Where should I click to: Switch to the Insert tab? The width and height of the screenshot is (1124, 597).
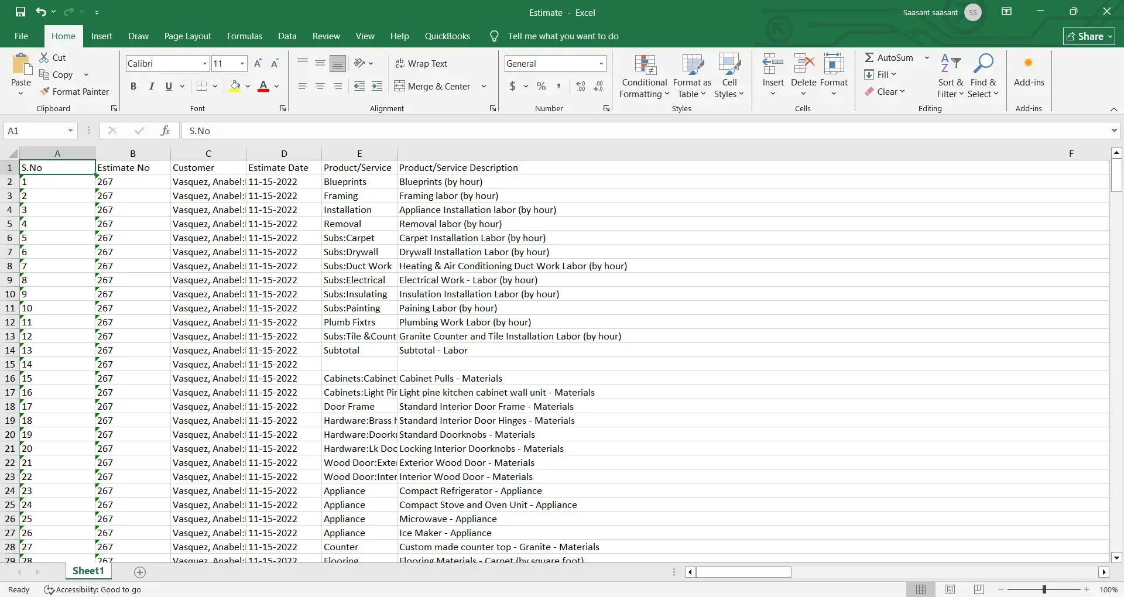tap(101, 36)
